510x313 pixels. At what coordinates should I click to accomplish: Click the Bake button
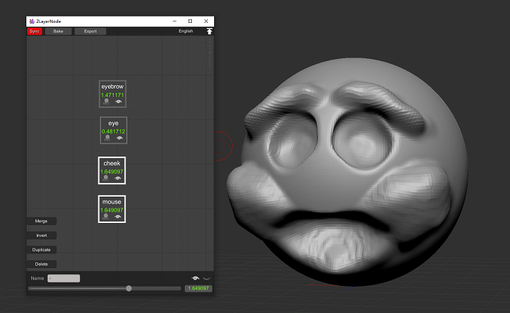pyautogui.click(x=58, y=31)
